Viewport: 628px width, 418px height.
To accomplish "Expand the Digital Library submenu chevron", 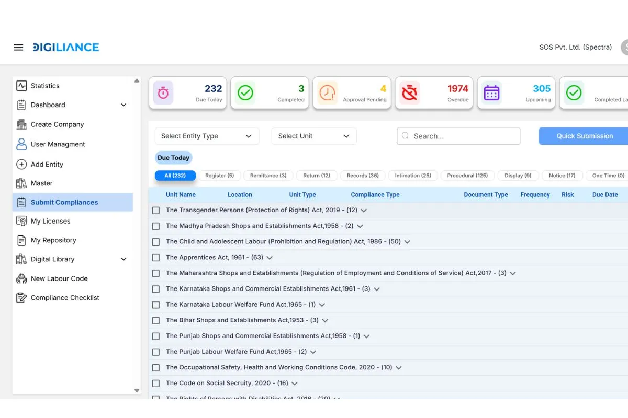I will click(124, 259).
